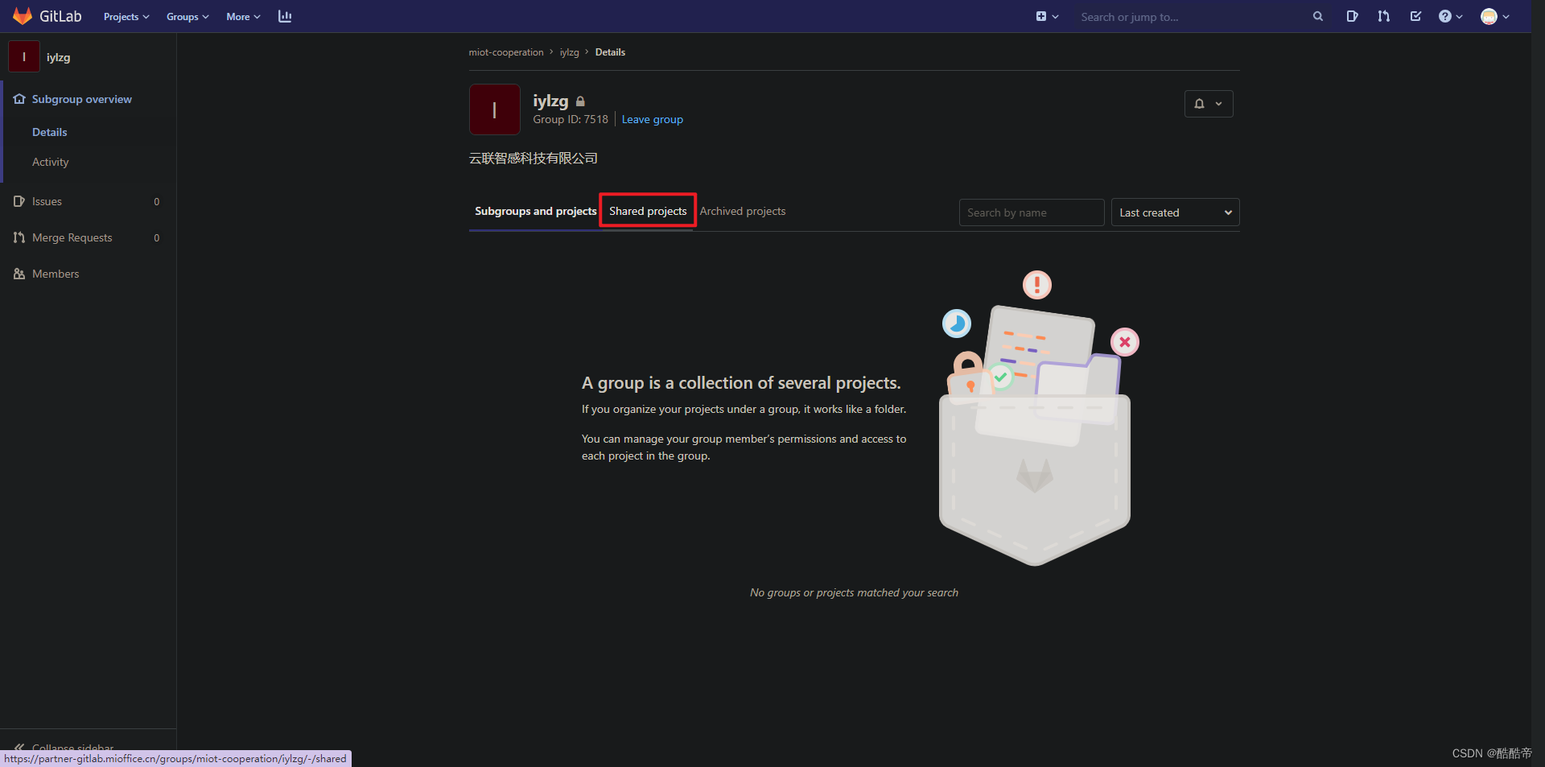This screenshot has width=1545, height=767.
Task: Open the Groups menu in navbar
Action: [x=187, y=17]
